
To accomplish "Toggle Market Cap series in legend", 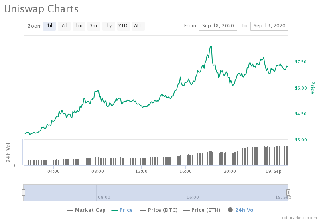I will tap(86, 210).
